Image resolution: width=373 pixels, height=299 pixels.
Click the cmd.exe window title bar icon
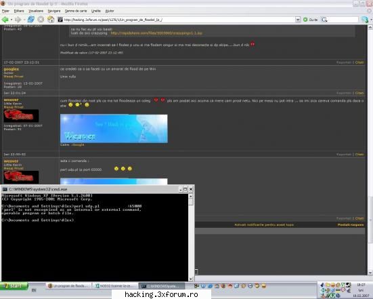(x=5, y=189)
